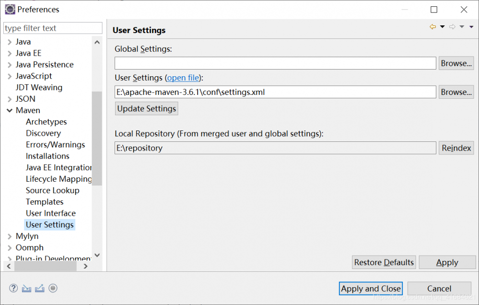Click the oomph preference recorder icon

point(53,288)
